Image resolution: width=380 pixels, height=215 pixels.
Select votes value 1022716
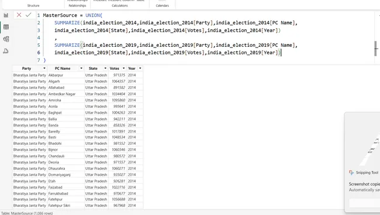pyautogui.click(x=118, y=187)
